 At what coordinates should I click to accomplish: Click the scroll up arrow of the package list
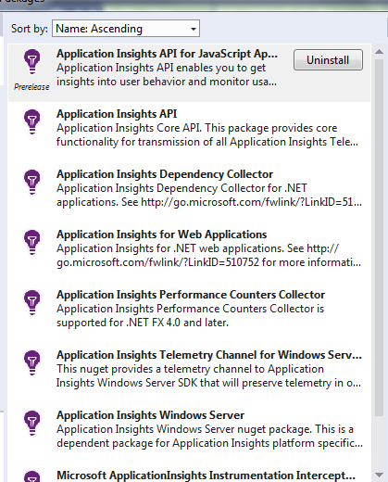point(379,52)
